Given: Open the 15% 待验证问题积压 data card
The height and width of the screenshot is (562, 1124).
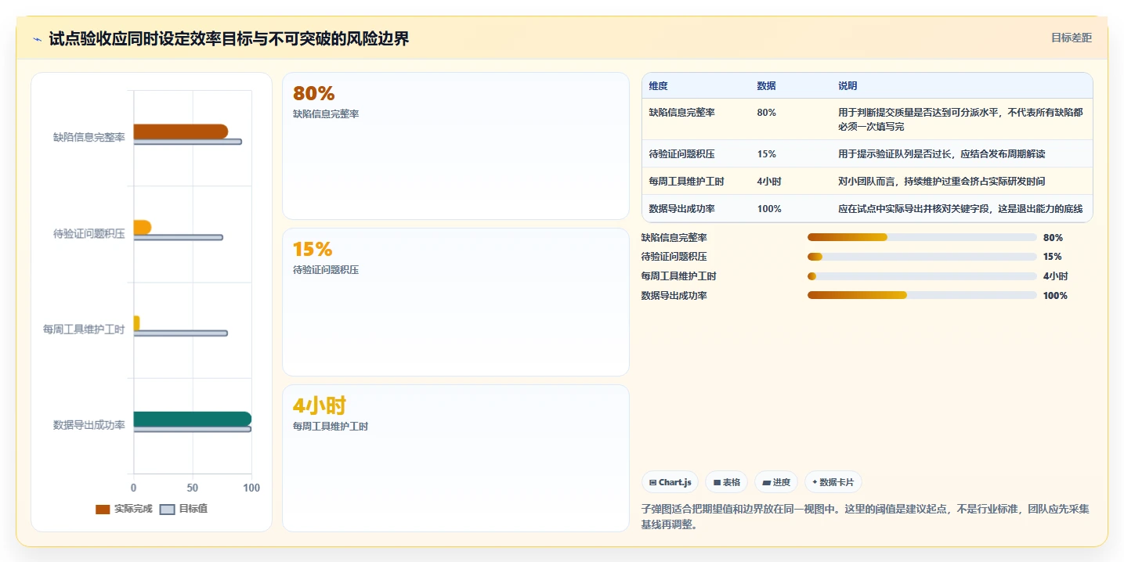Looking at the screenshot, I should [455, 302].
